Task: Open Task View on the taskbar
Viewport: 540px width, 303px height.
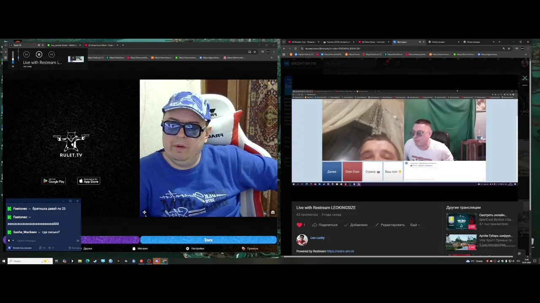Action: pos(57,261)
